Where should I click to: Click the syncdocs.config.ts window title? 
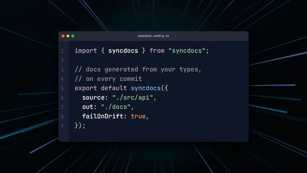click(x=153, y=36)
